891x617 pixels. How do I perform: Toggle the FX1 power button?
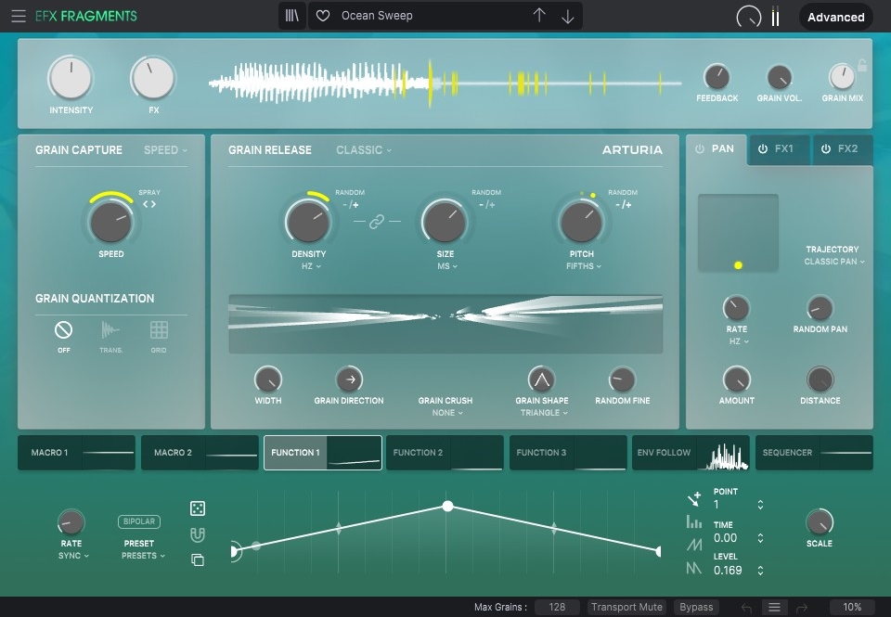click(763, 148)
